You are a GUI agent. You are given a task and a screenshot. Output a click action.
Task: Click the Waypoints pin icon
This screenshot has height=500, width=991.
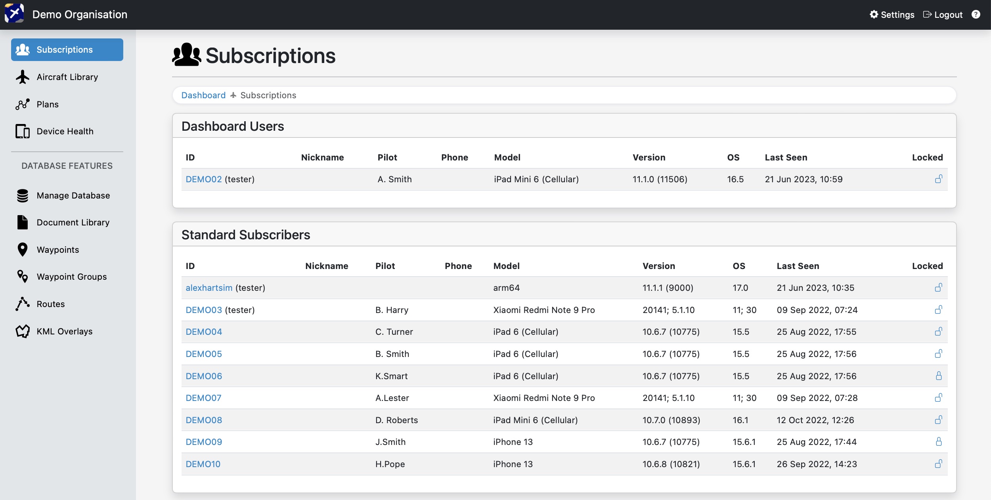tap(23, 250)
